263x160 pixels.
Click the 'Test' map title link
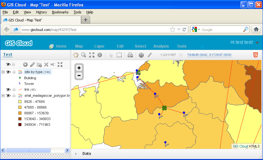tap(8, 55)
